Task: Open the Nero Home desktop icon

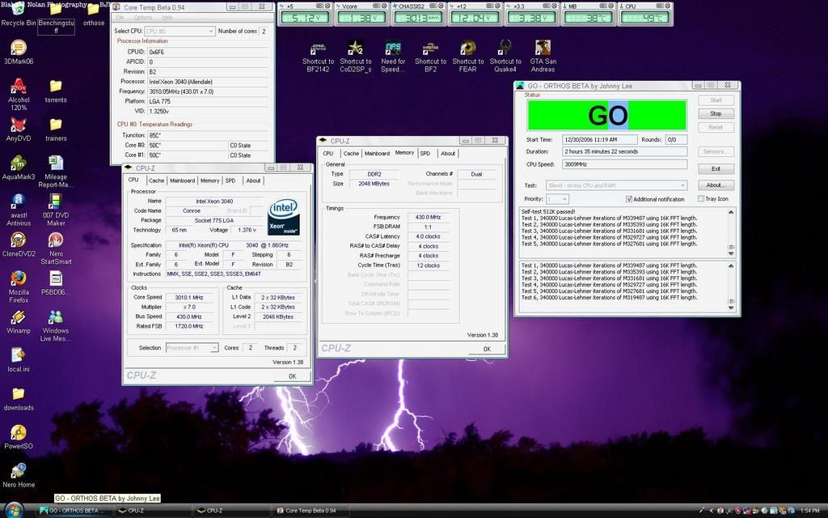Action: 19,476
